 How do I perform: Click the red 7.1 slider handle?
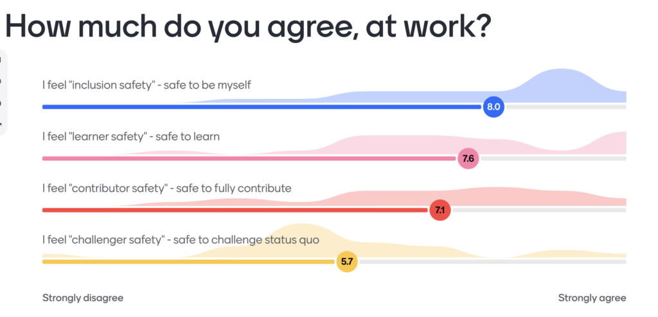(x=440, y=210)
